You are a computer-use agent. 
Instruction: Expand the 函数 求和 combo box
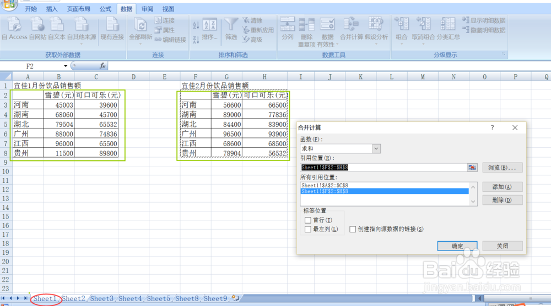point(376,149)
